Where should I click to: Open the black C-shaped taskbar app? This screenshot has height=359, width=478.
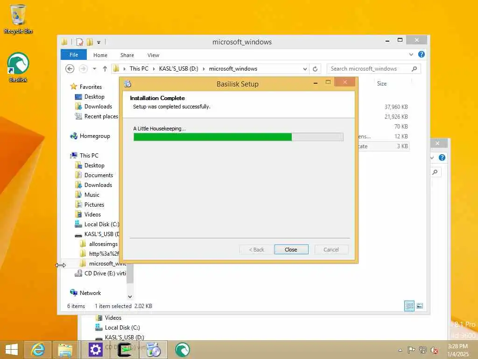(125, 350)
